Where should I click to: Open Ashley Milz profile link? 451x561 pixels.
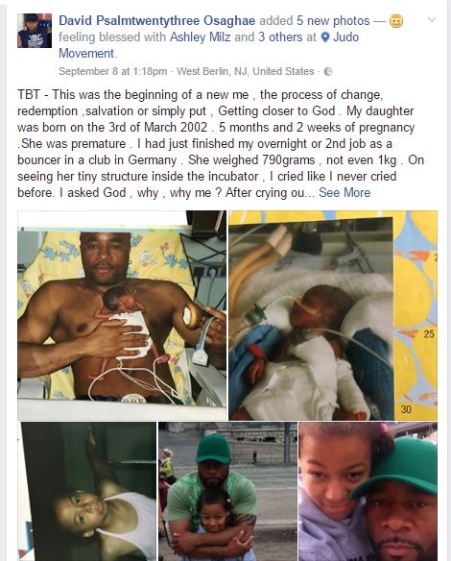[x=201, y=37]
